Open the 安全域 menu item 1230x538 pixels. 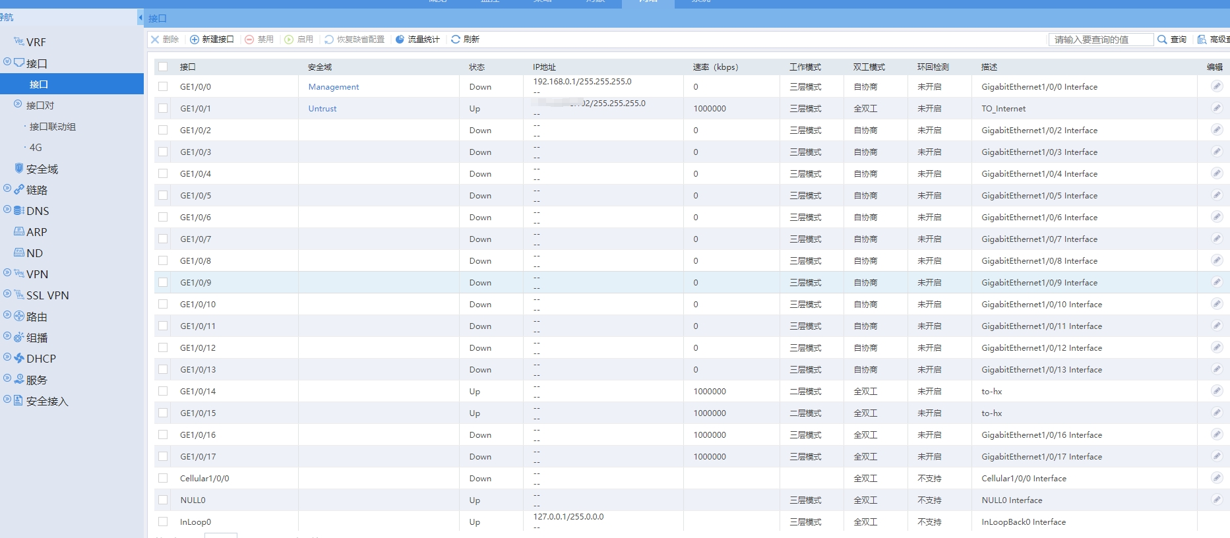pos(42,169)
